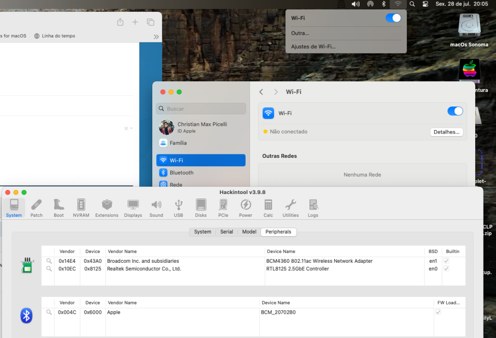Go back in System Settings
The width and height of the screenshot is (496, 338).
261,92
